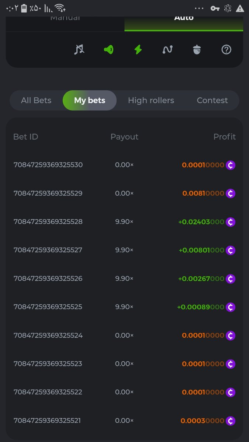This screenshot has height=442, width=249.
Task: Open the acorn fairness icon
Action: click(197, 49)
